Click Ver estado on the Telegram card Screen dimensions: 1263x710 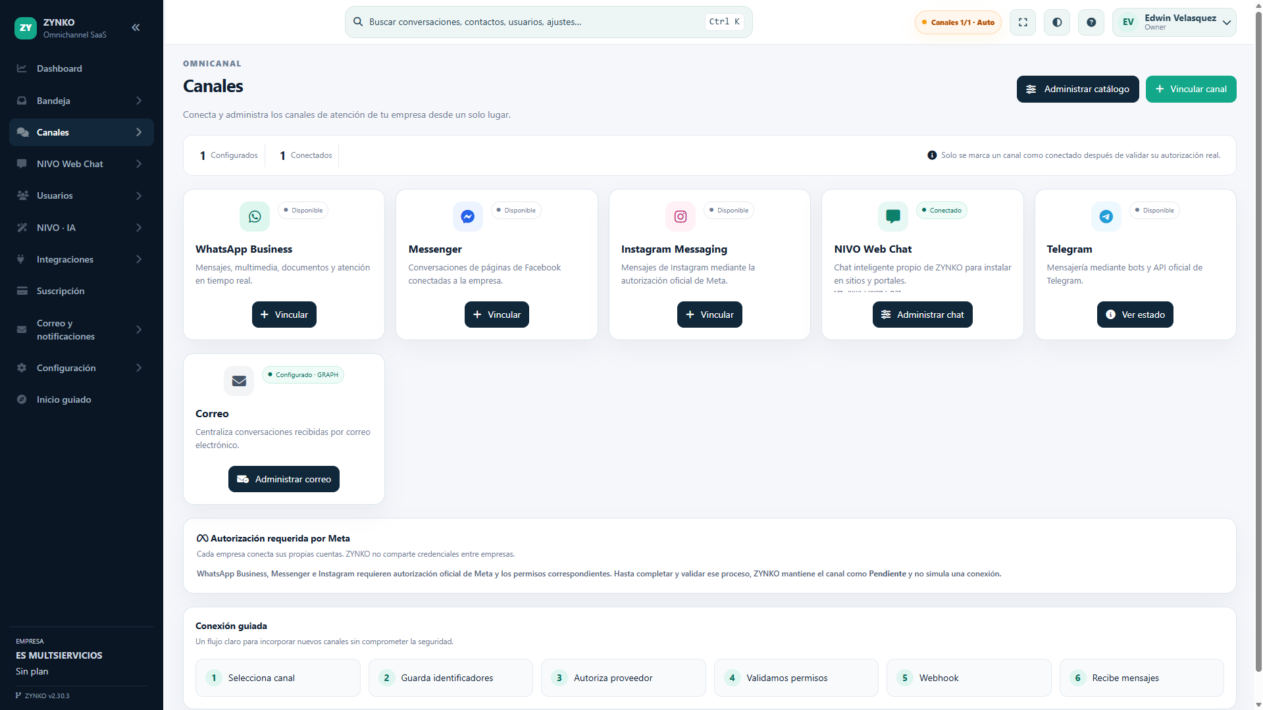(1135, 315)
